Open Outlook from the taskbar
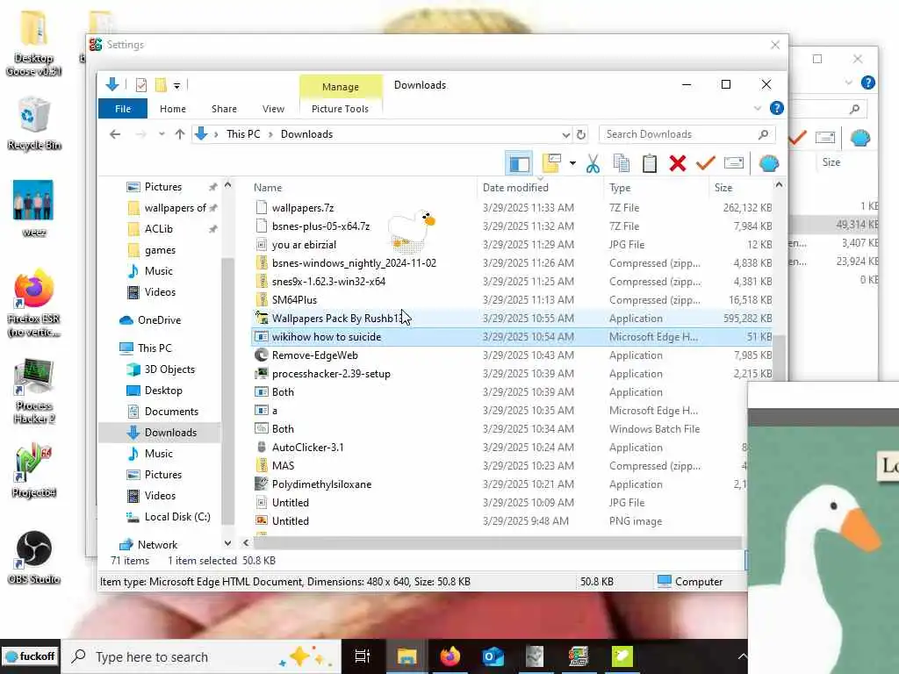This screenshot has width=899, height=674. pos(493,656)
